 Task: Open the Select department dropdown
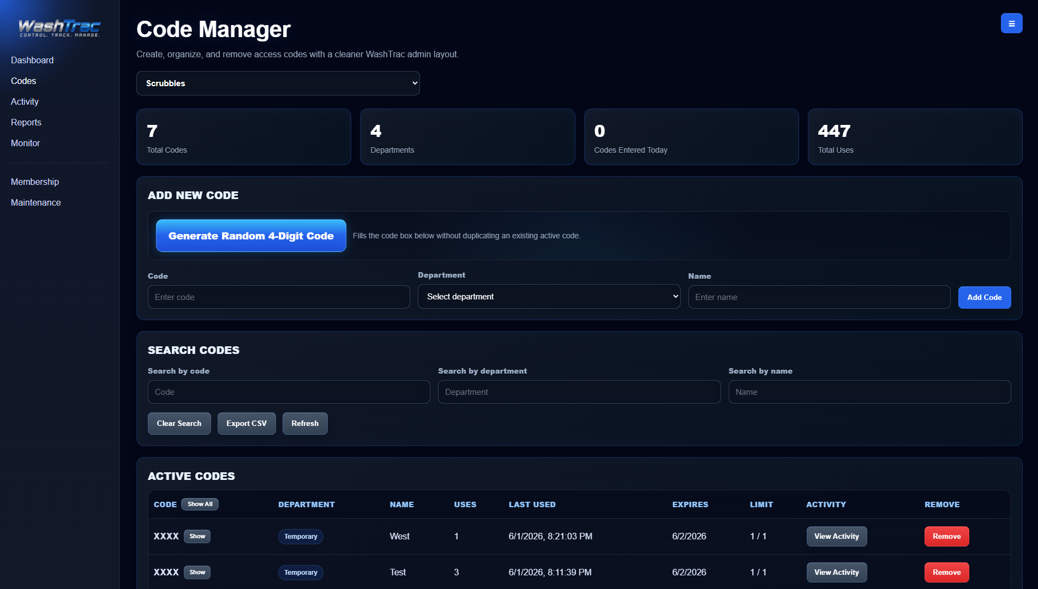click(549, 297)
